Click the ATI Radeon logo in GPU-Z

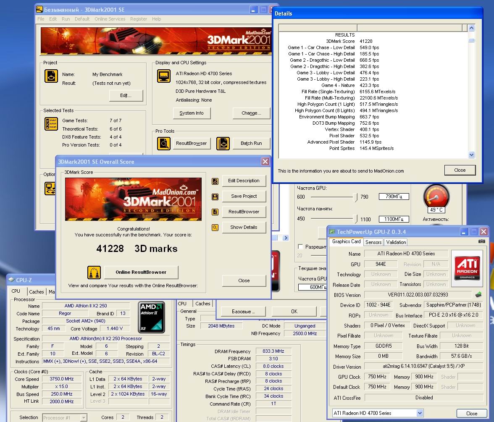click(467, 268)
